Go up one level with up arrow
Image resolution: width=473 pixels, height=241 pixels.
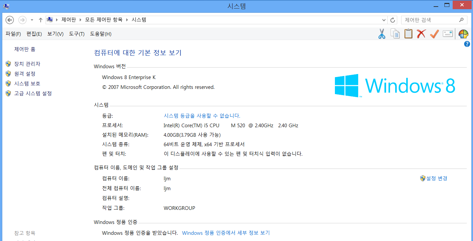(x=41, y=20)
